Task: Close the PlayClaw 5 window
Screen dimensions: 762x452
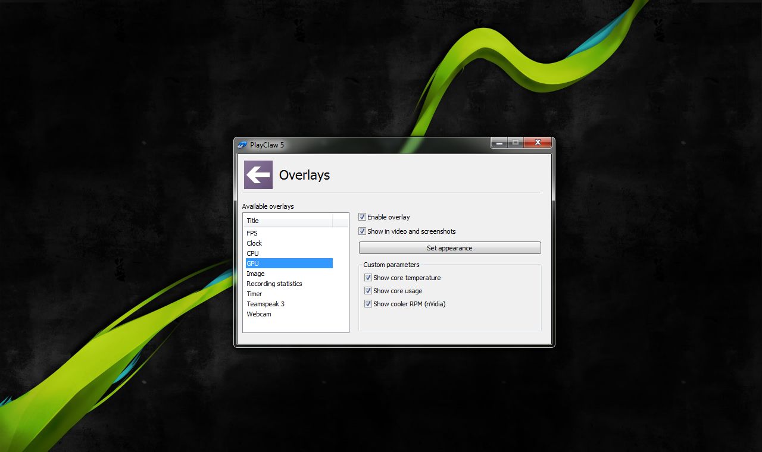Action: [538, 143]
